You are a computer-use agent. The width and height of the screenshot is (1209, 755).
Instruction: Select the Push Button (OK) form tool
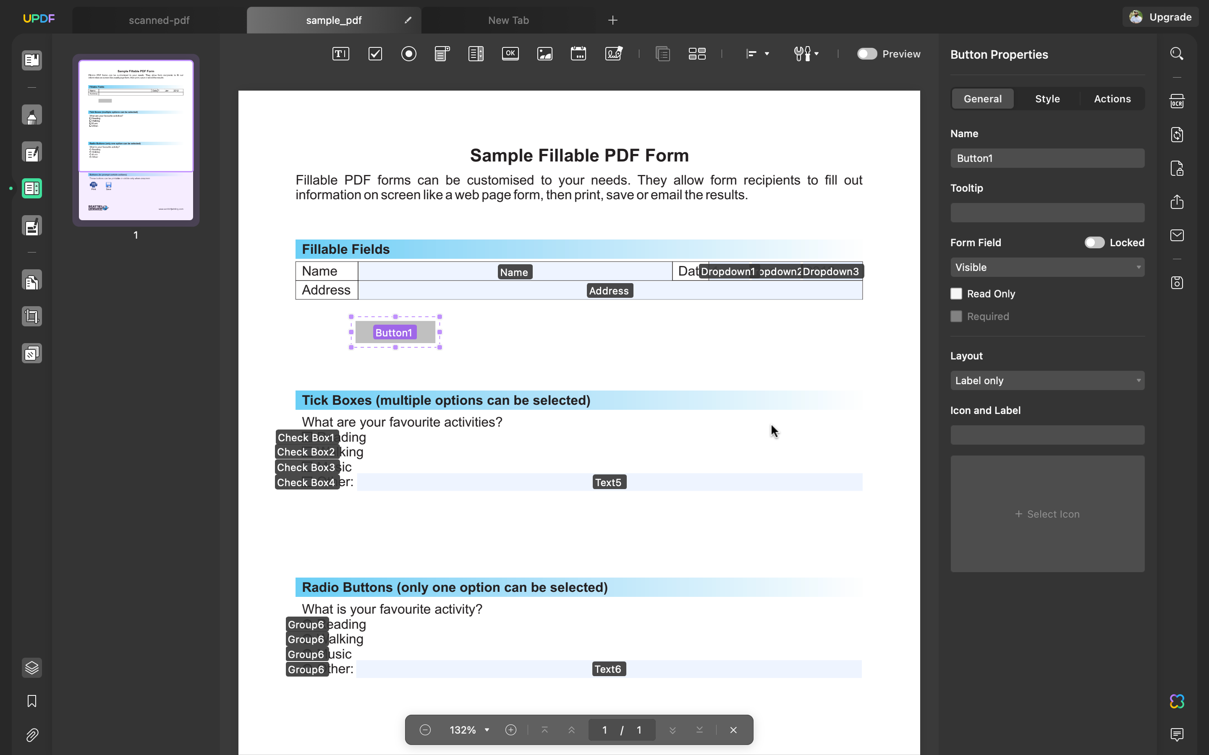[510, 53]
